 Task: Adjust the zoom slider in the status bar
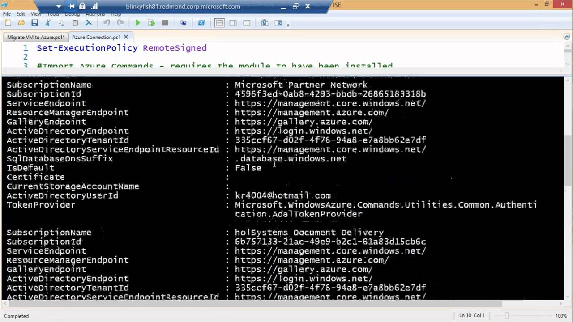(x=506, y=316)
